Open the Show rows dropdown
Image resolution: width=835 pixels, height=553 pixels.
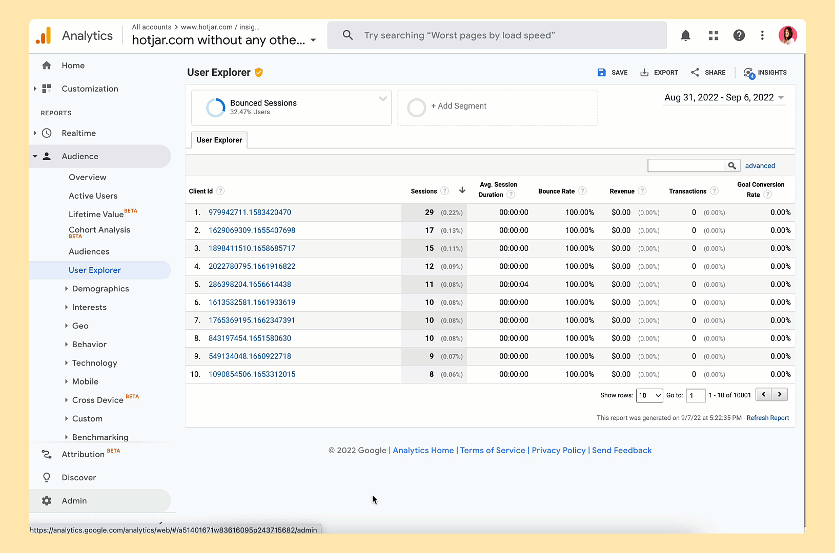(x=649, y=395)
